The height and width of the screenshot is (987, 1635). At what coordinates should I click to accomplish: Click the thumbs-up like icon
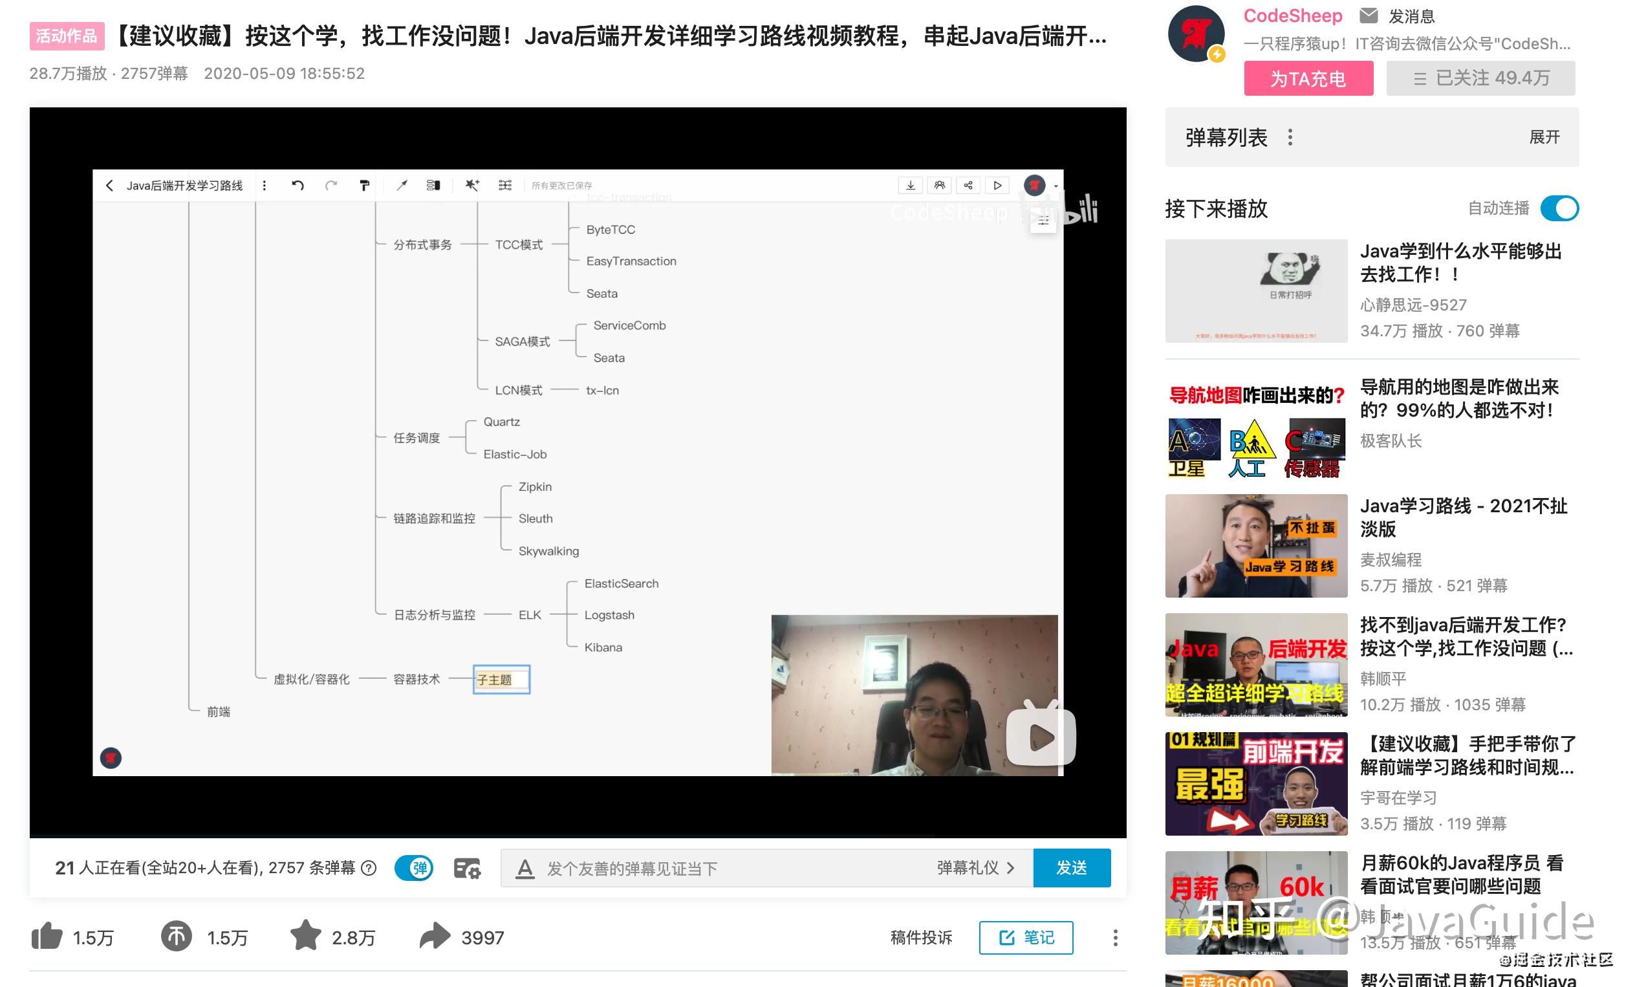tap(47, 937)
